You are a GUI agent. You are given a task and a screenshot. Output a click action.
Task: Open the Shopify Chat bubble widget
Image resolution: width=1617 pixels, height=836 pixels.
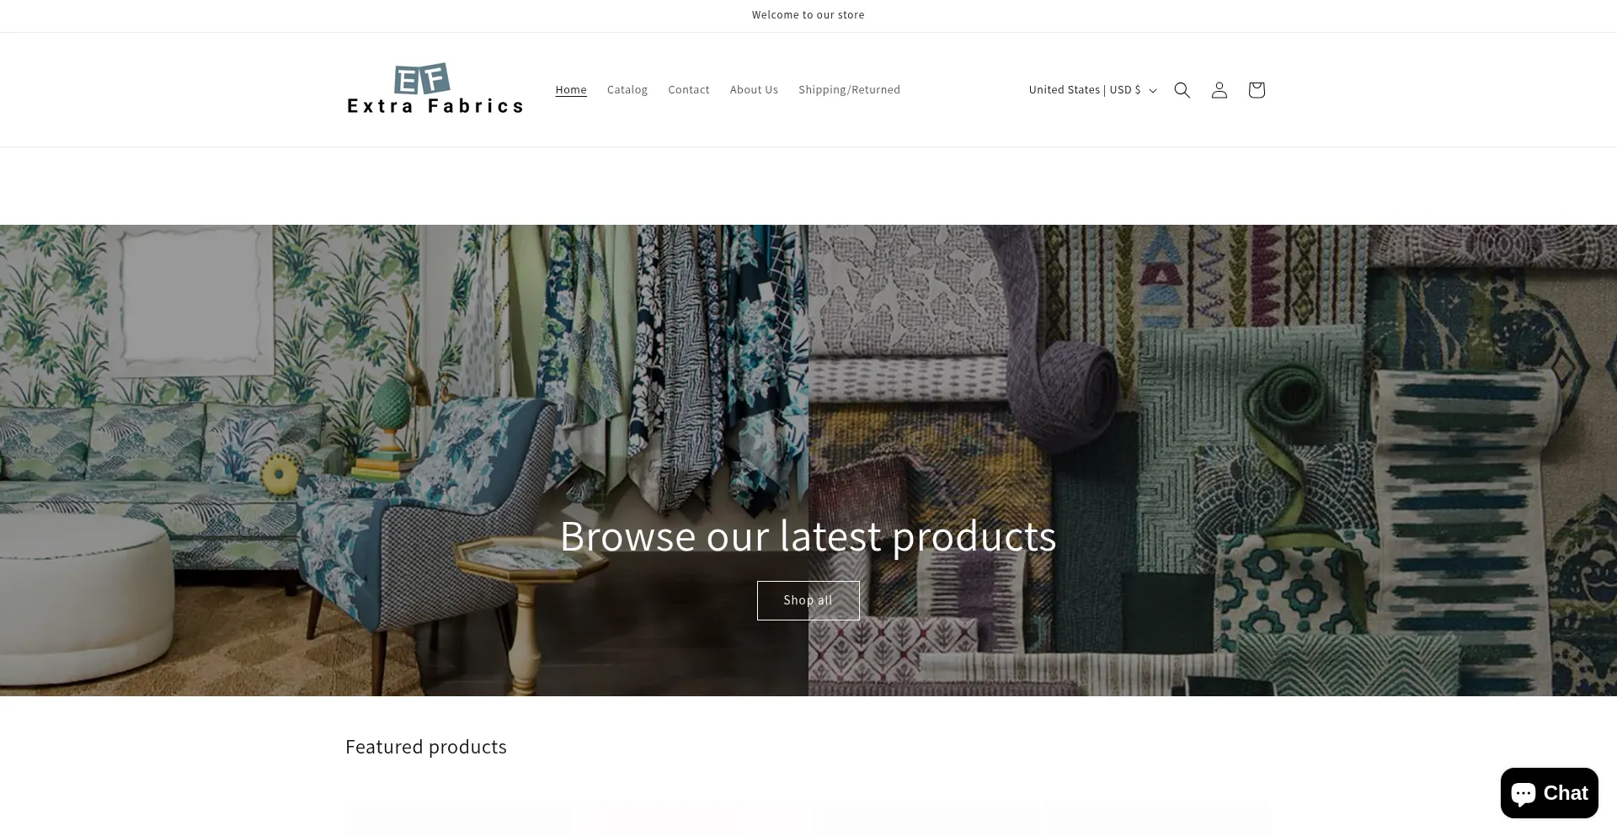point(1549,793)
